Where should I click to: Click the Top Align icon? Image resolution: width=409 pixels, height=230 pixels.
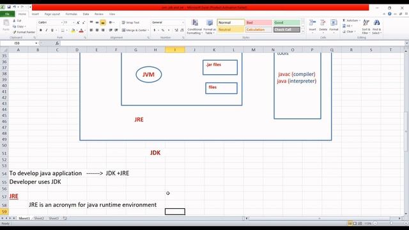(91, 22)
